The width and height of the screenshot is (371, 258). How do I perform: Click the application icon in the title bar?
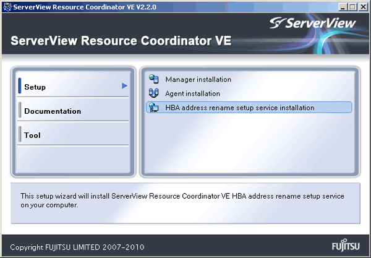[x=7, y=7]
